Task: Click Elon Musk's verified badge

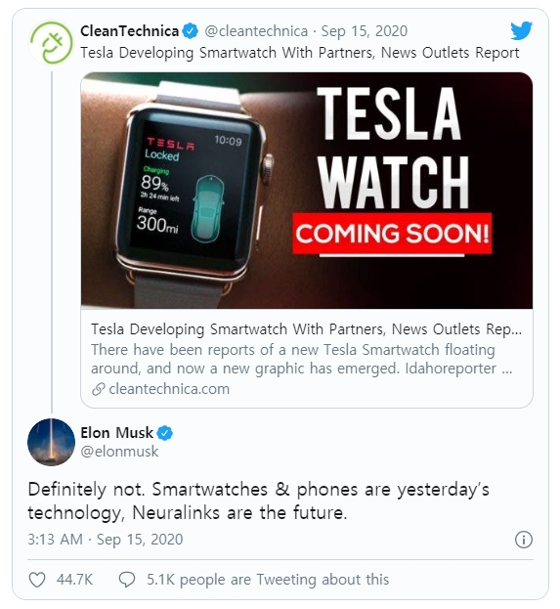Action: [165, 433]
